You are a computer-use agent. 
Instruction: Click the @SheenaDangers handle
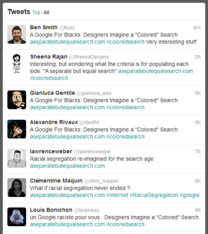[89, 57]
